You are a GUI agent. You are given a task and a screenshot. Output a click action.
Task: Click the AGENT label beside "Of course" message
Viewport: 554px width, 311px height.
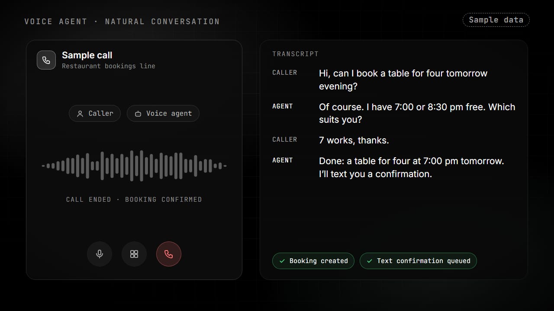pyautogui.click(x=283, y=106)
